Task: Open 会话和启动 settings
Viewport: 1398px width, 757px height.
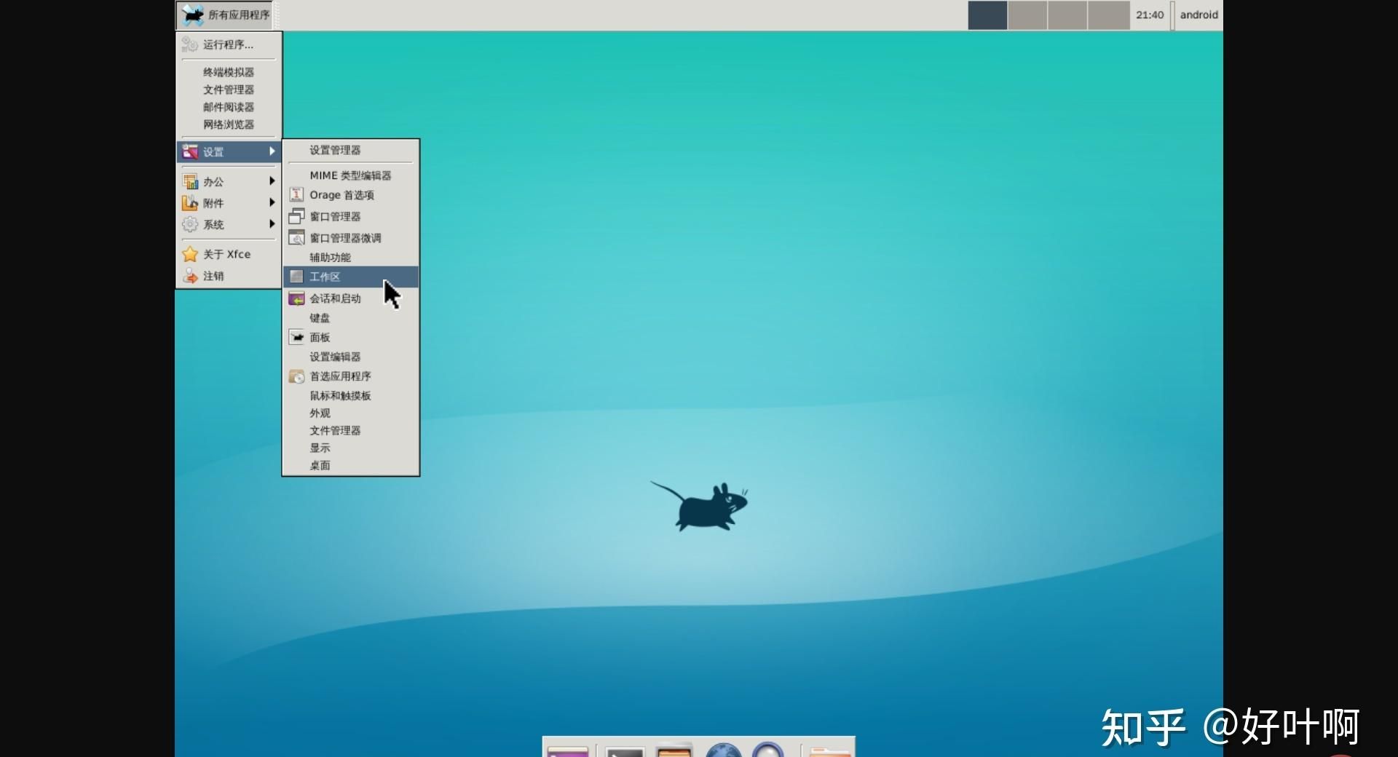Action: 351,298
